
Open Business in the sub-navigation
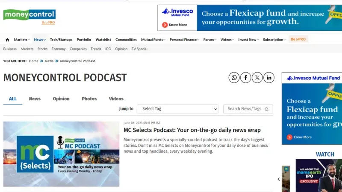click(10, 49)
